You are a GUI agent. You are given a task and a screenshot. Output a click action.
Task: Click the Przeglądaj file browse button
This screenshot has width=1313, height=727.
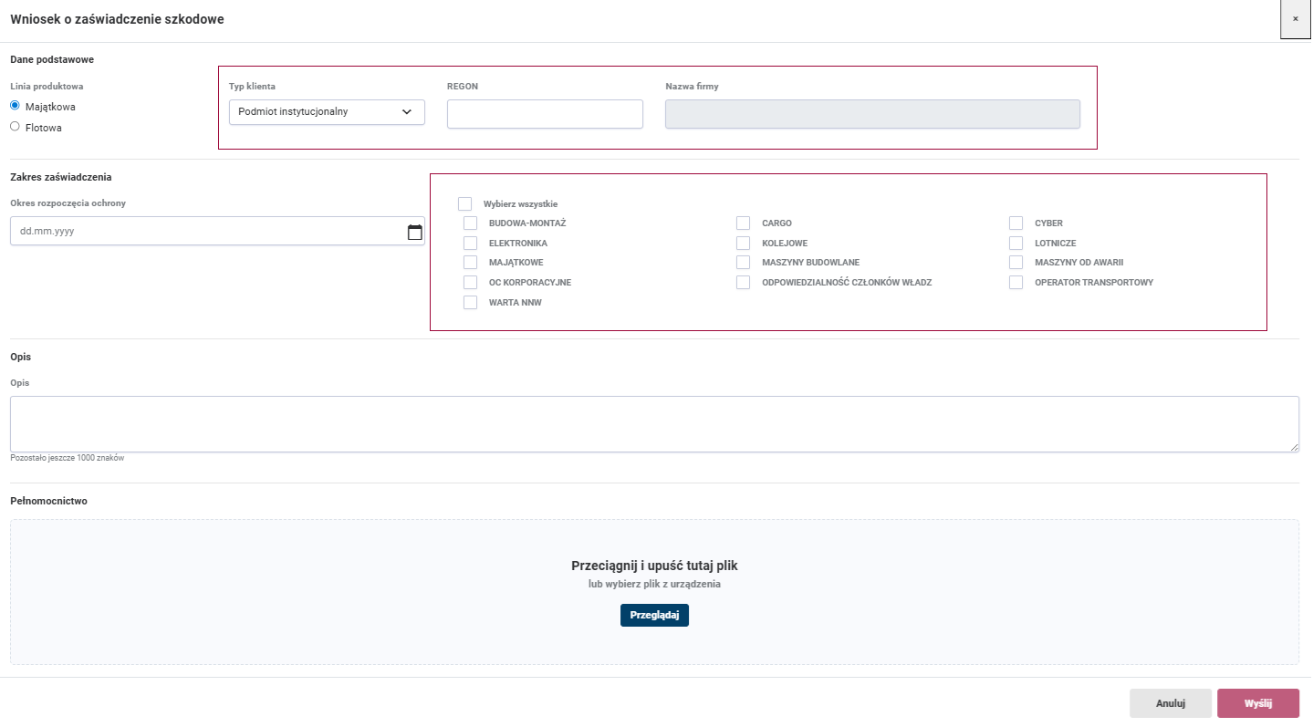coord(654,616)
